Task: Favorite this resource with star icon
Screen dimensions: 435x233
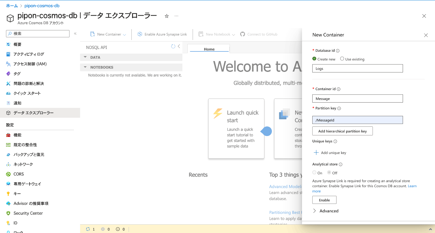Action: point(167,16)
